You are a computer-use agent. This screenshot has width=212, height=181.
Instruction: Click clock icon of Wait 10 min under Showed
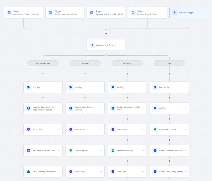(x=71, y=129)
